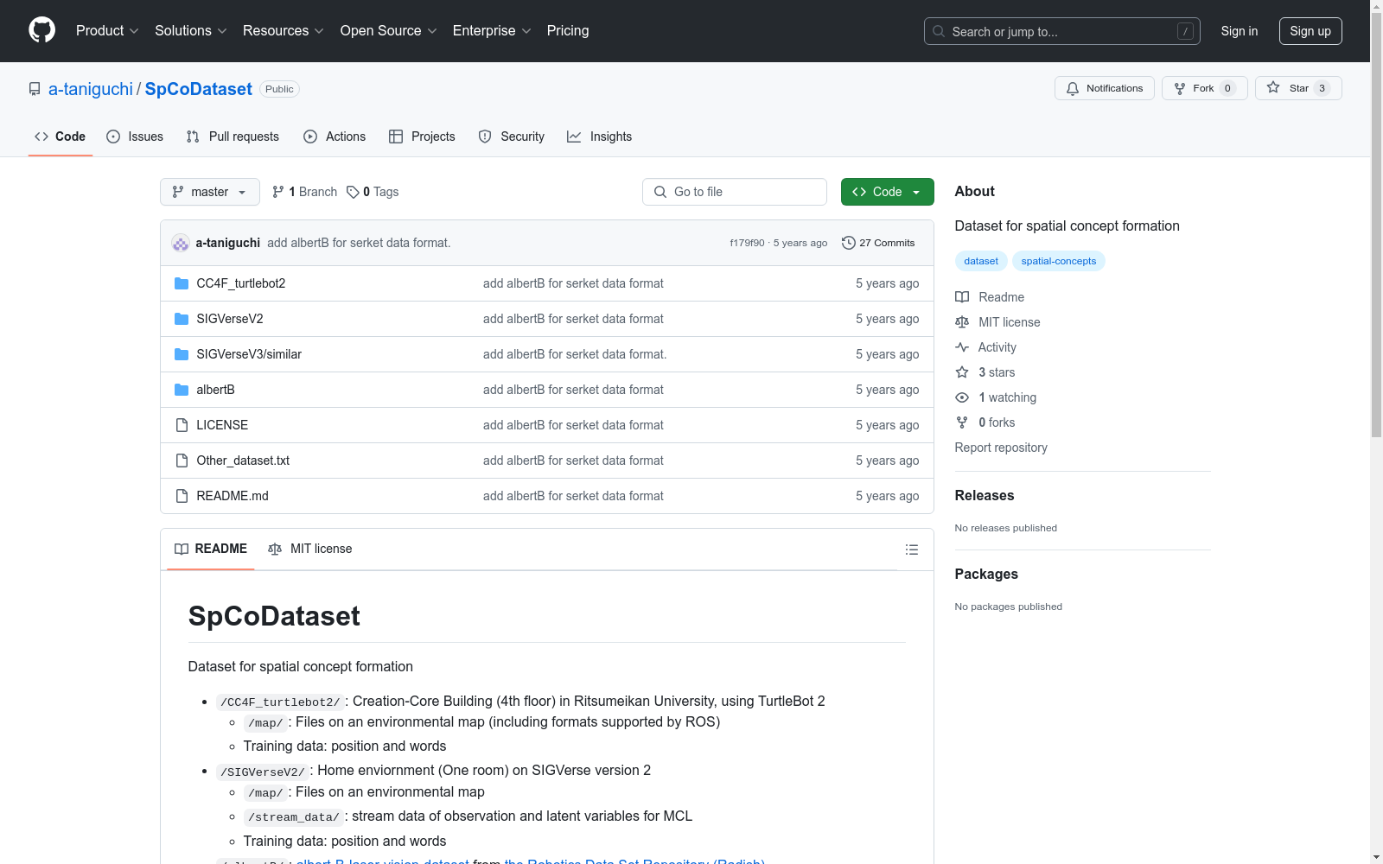The image size is (1383, 864).
Task: Click the Star count badge showing 3
Action: pos(1322,88)
